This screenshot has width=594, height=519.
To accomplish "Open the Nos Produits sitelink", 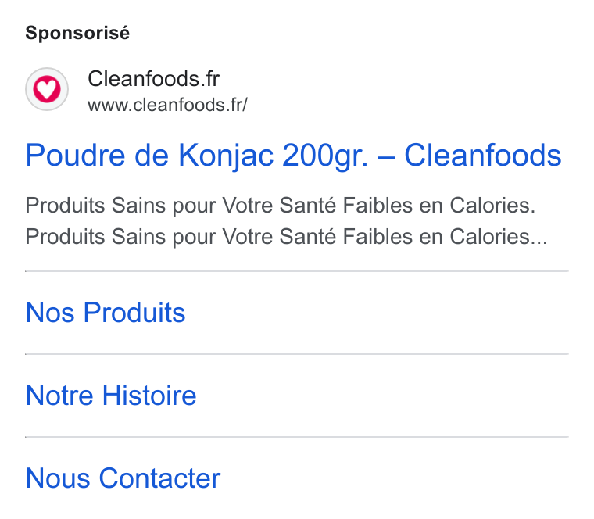I will (x=106, y=313).
